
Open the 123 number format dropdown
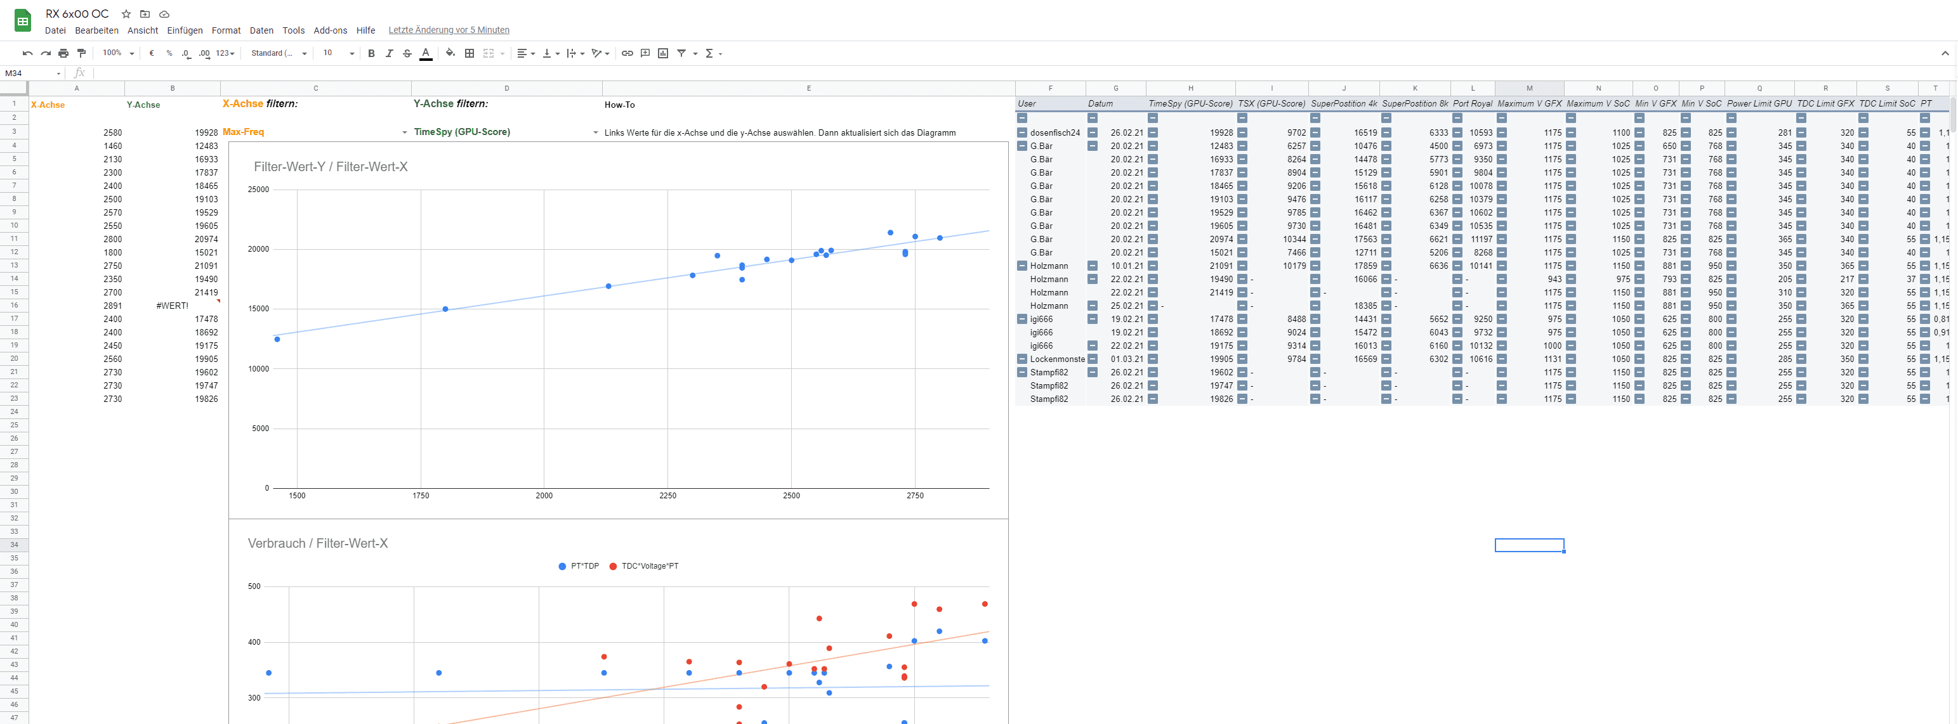225,53
